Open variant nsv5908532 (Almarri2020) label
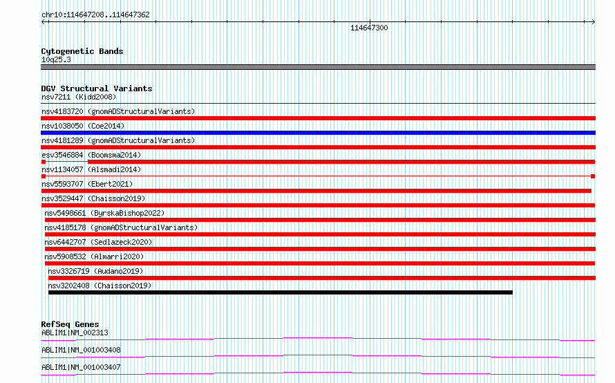Screen dimensions: 615x383 [x=94, y=256]
